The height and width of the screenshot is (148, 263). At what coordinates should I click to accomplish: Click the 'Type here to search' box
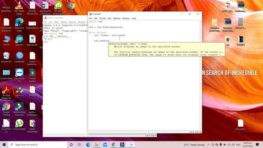pyautogui.click(x=38, y=144)
